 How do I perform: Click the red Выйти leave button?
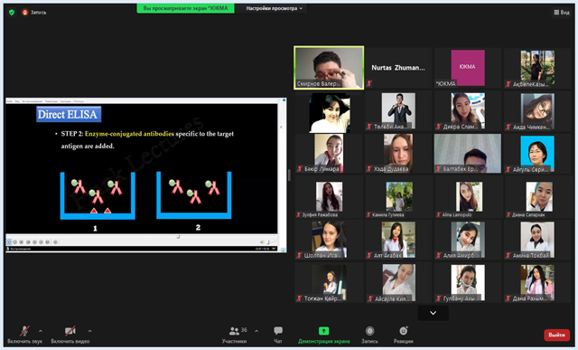pyautogui.click(x=556, y=335)
